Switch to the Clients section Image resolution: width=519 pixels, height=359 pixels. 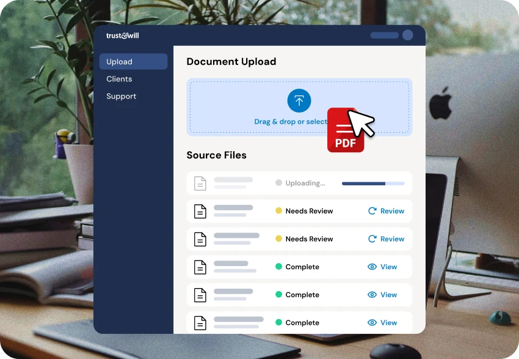click(119, 79)
